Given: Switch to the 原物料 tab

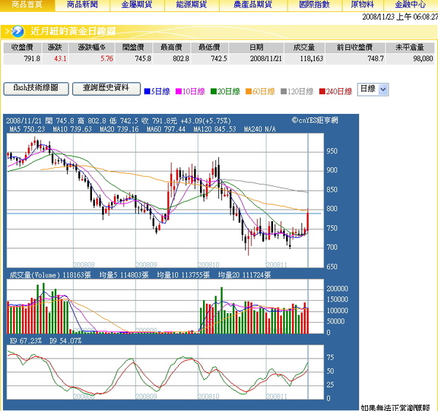Looking at the screenshot, I should click(363, 5).
